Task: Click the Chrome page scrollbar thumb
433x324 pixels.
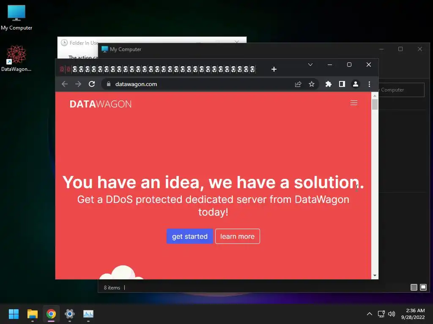Action: pos(375,105)
